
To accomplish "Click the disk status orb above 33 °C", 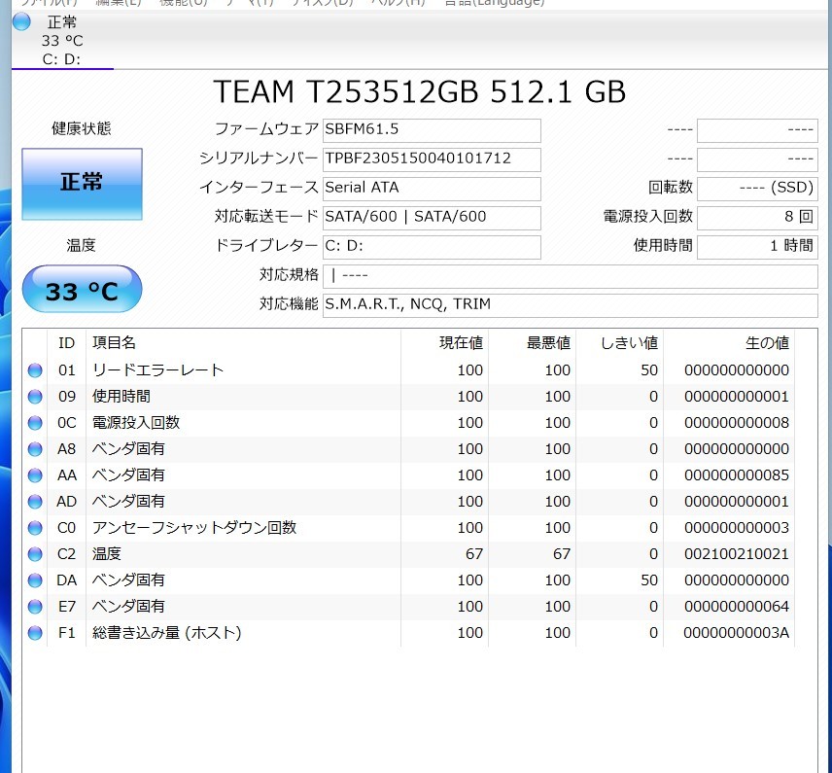I will 21,21.
